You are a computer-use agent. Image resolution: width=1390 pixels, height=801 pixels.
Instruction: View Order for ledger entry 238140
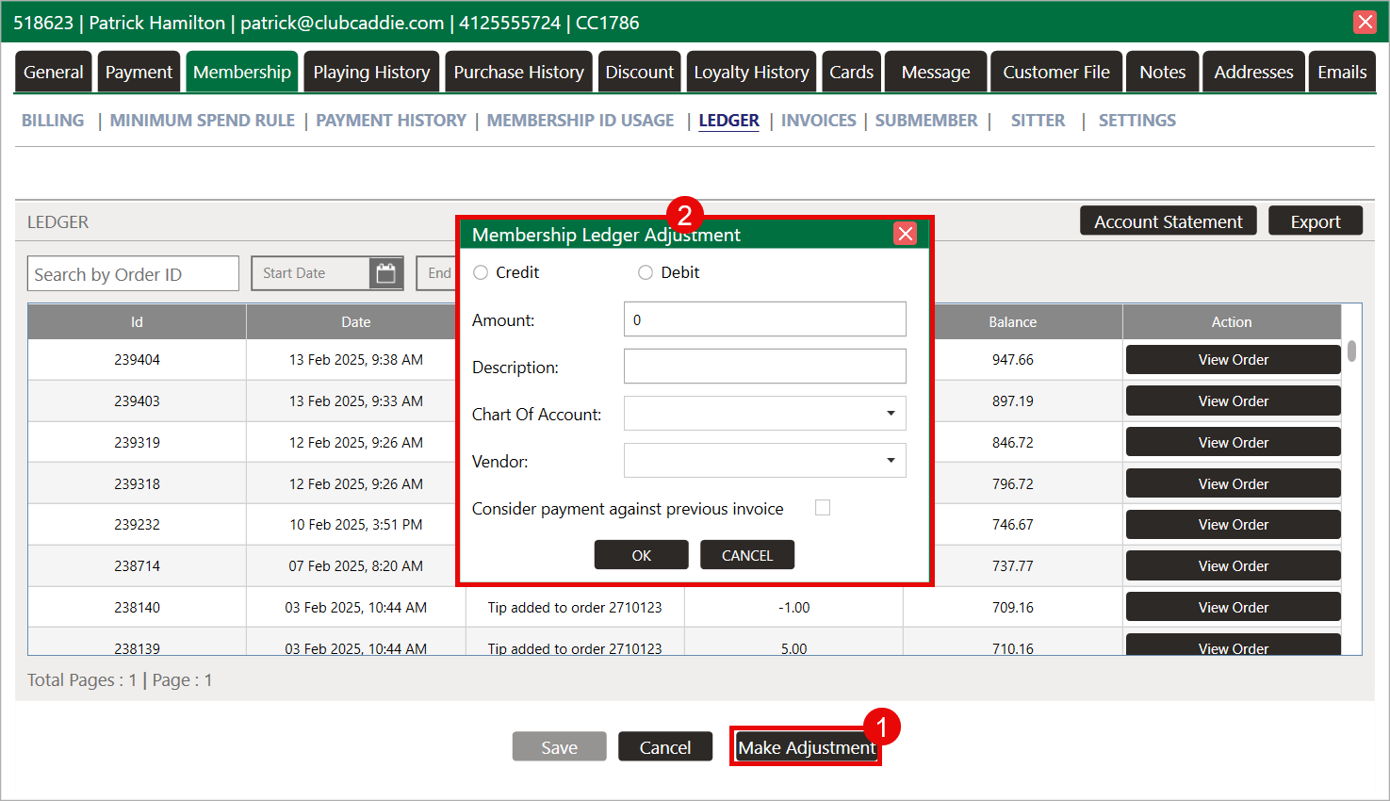(1233, 608)
